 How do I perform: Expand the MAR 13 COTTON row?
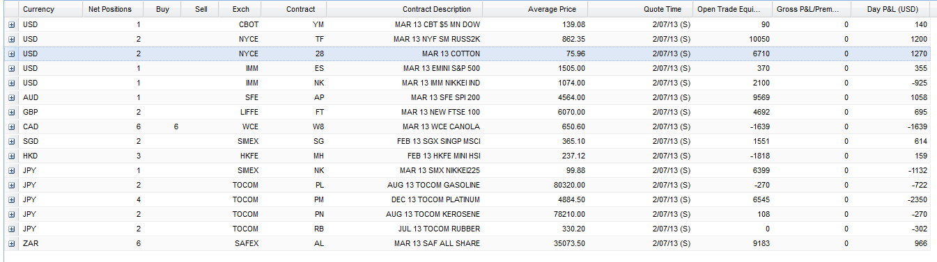[11, 54]
